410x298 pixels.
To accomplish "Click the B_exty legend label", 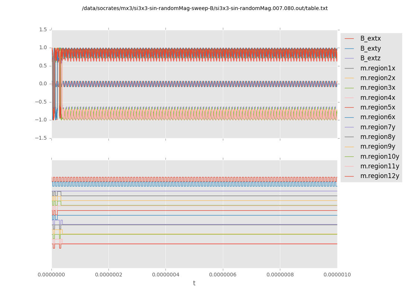I will point(370,48).
